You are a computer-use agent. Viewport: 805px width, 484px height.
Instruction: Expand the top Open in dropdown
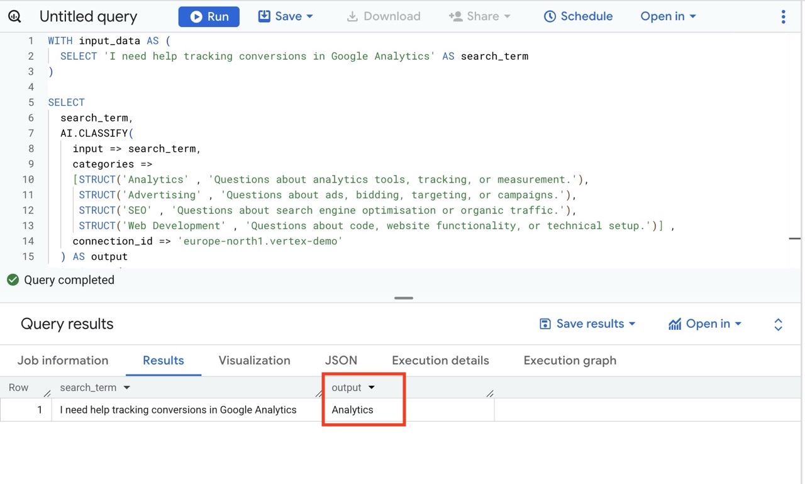click(x=668, y=16)
